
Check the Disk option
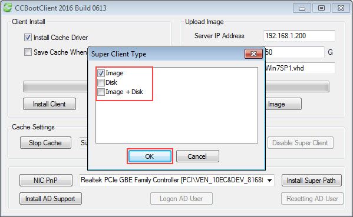(101, 82)
